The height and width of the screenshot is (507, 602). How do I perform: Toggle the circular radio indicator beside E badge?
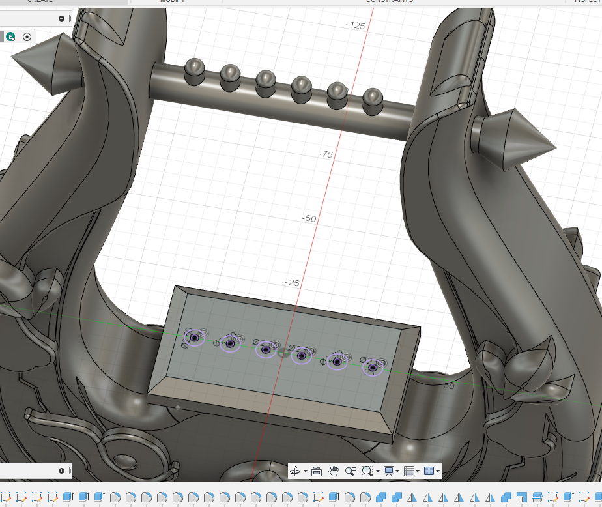(27, 37)
